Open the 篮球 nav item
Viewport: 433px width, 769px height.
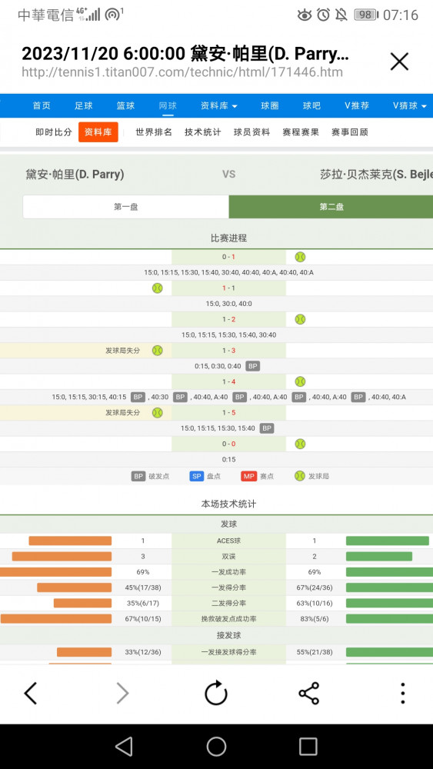tap(125, 105)
